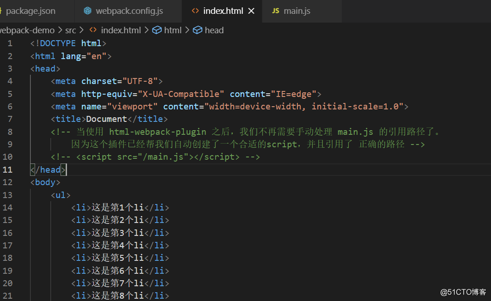Select the index.html tab
The width and height of the screenshot is (491, 301).
tap(223, 11)
